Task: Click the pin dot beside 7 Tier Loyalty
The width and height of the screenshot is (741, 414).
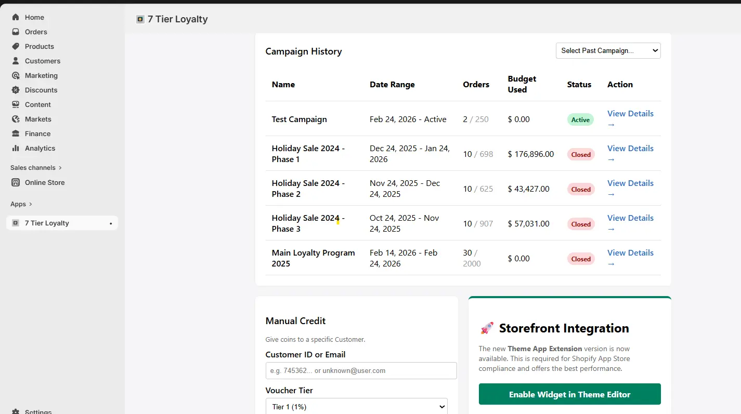Action: coord(111,223)
